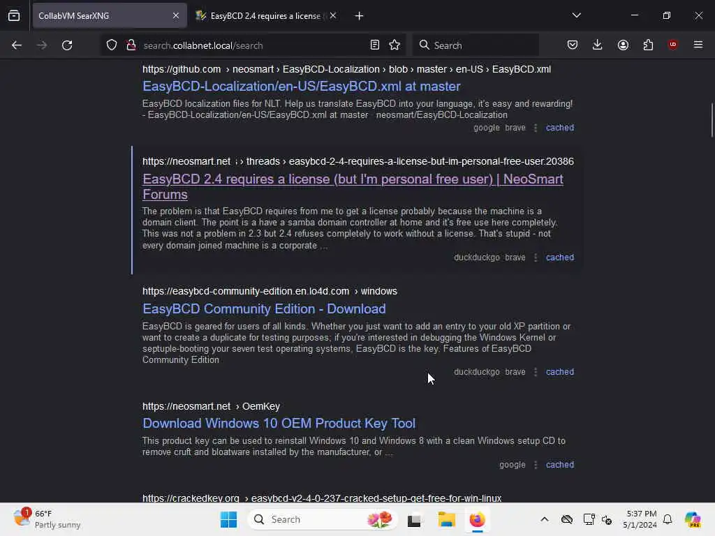This screenshot has width=715, height=536.
Task: Close the CollabVM SearXNG tab
Action: 176,15
